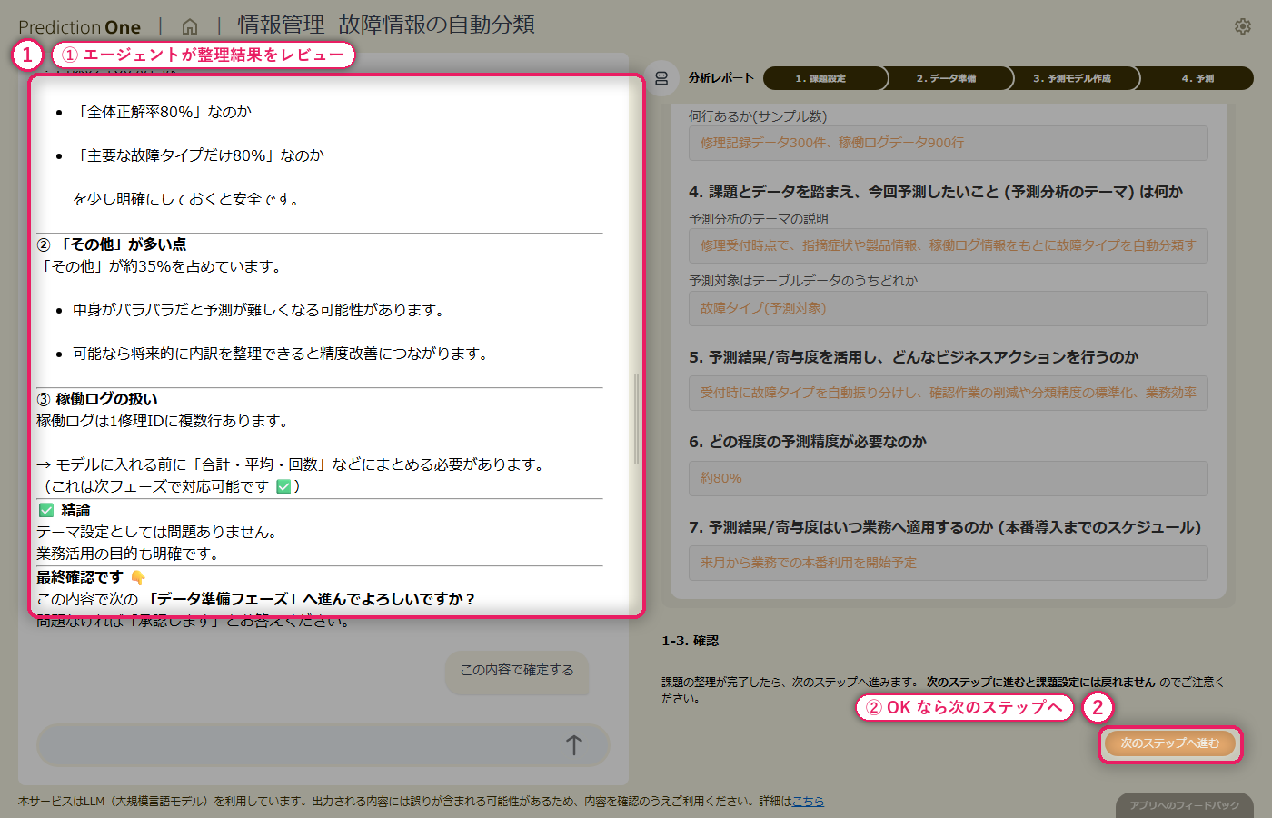Click the 故障タイプ(予測対象) field
1272x818 pixels.
[x=949, y=308]
